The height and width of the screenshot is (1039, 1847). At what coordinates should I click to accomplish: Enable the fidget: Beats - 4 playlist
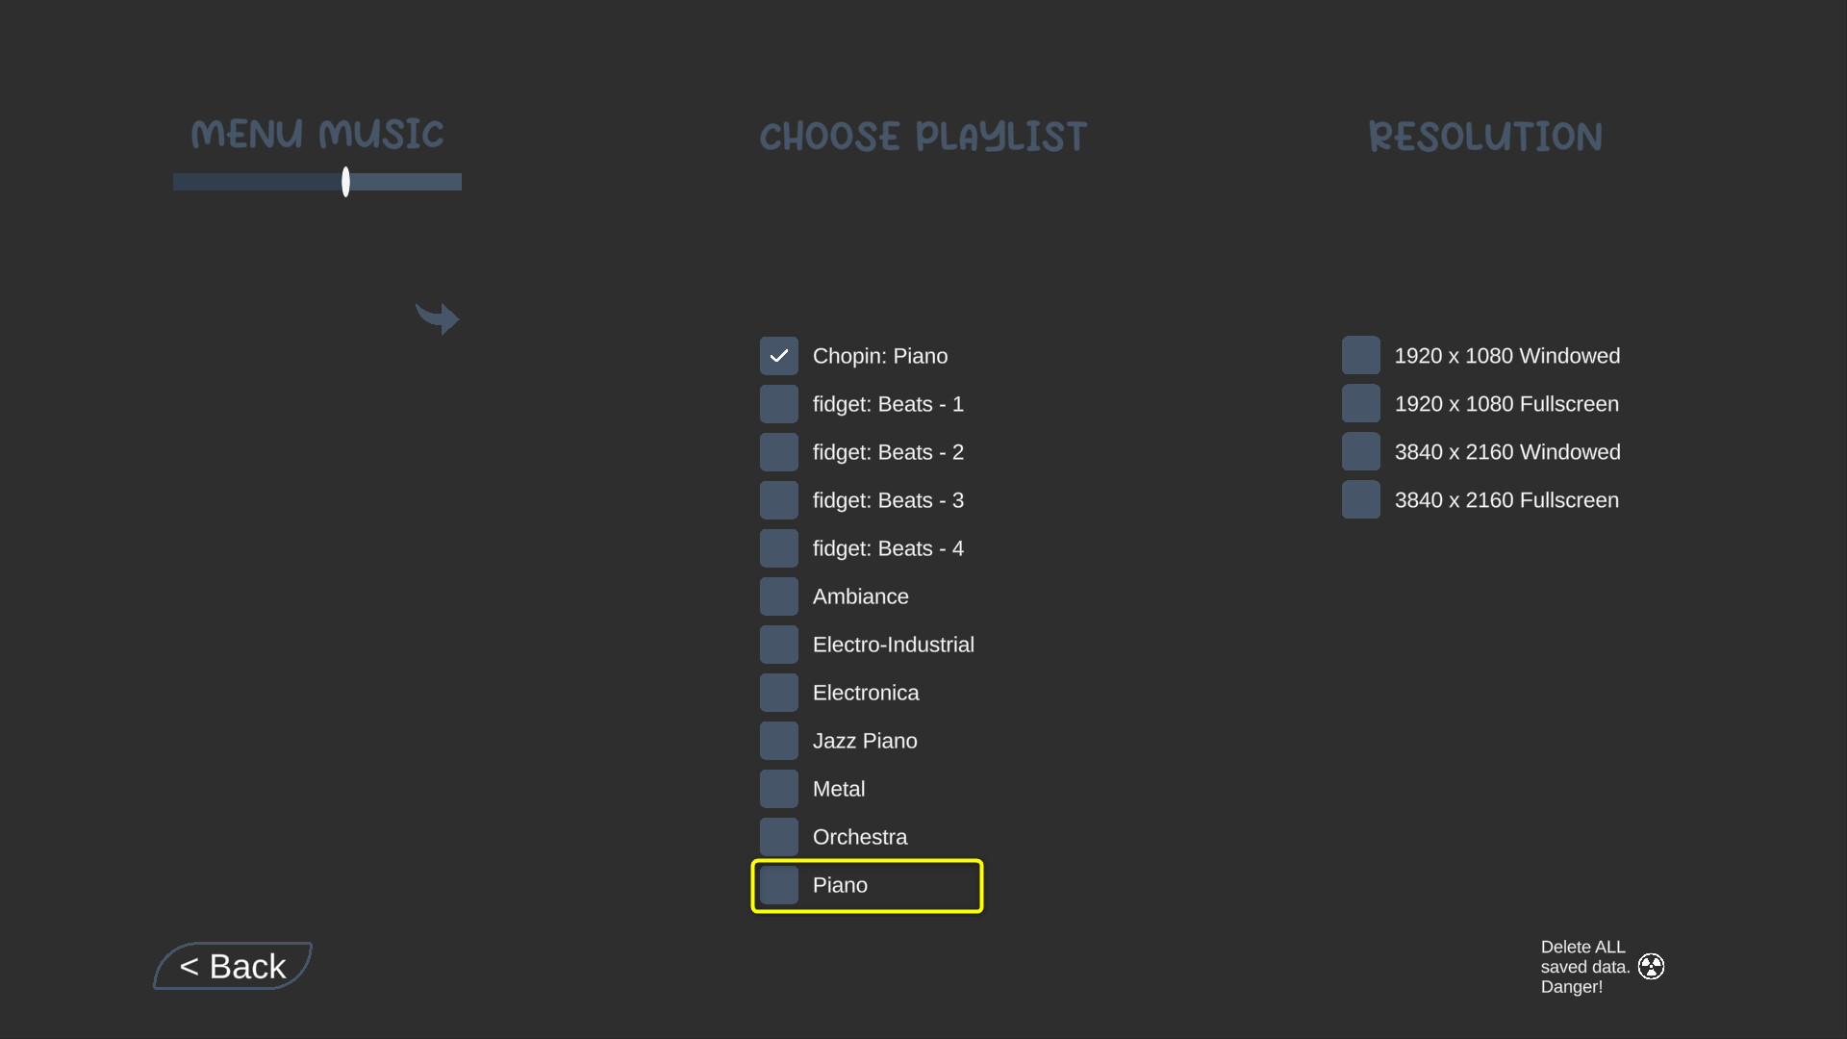[x=779, y=547]
